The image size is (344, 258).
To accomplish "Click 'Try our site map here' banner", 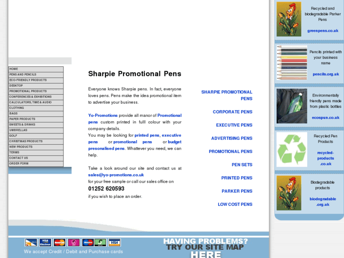I will click(205, 248).
